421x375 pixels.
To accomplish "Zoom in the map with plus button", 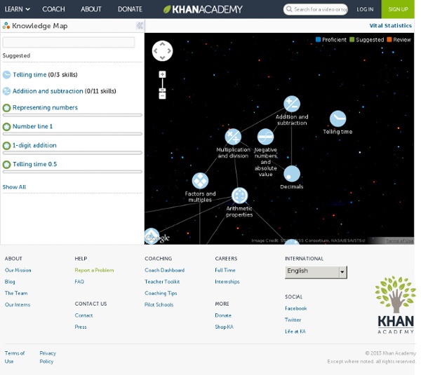I will click(162, 74).
